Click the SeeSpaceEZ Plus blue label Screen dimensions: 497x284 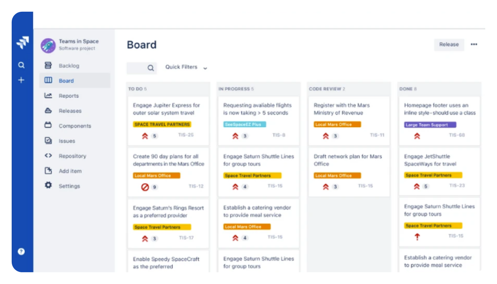click(244, 125)
